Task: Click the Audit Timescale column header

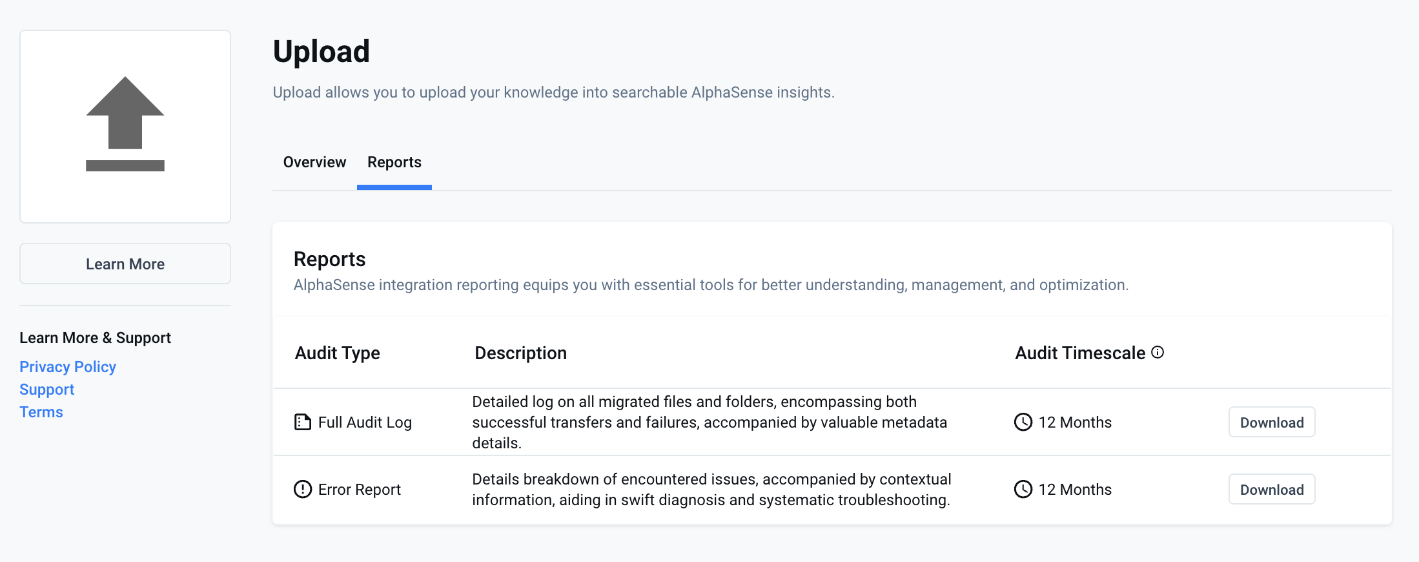Action: 1080,353
